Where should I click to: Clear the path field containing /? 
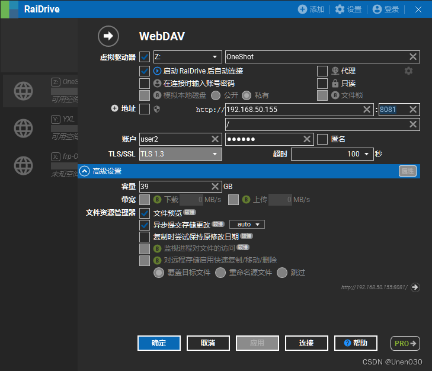coord(412,124)
